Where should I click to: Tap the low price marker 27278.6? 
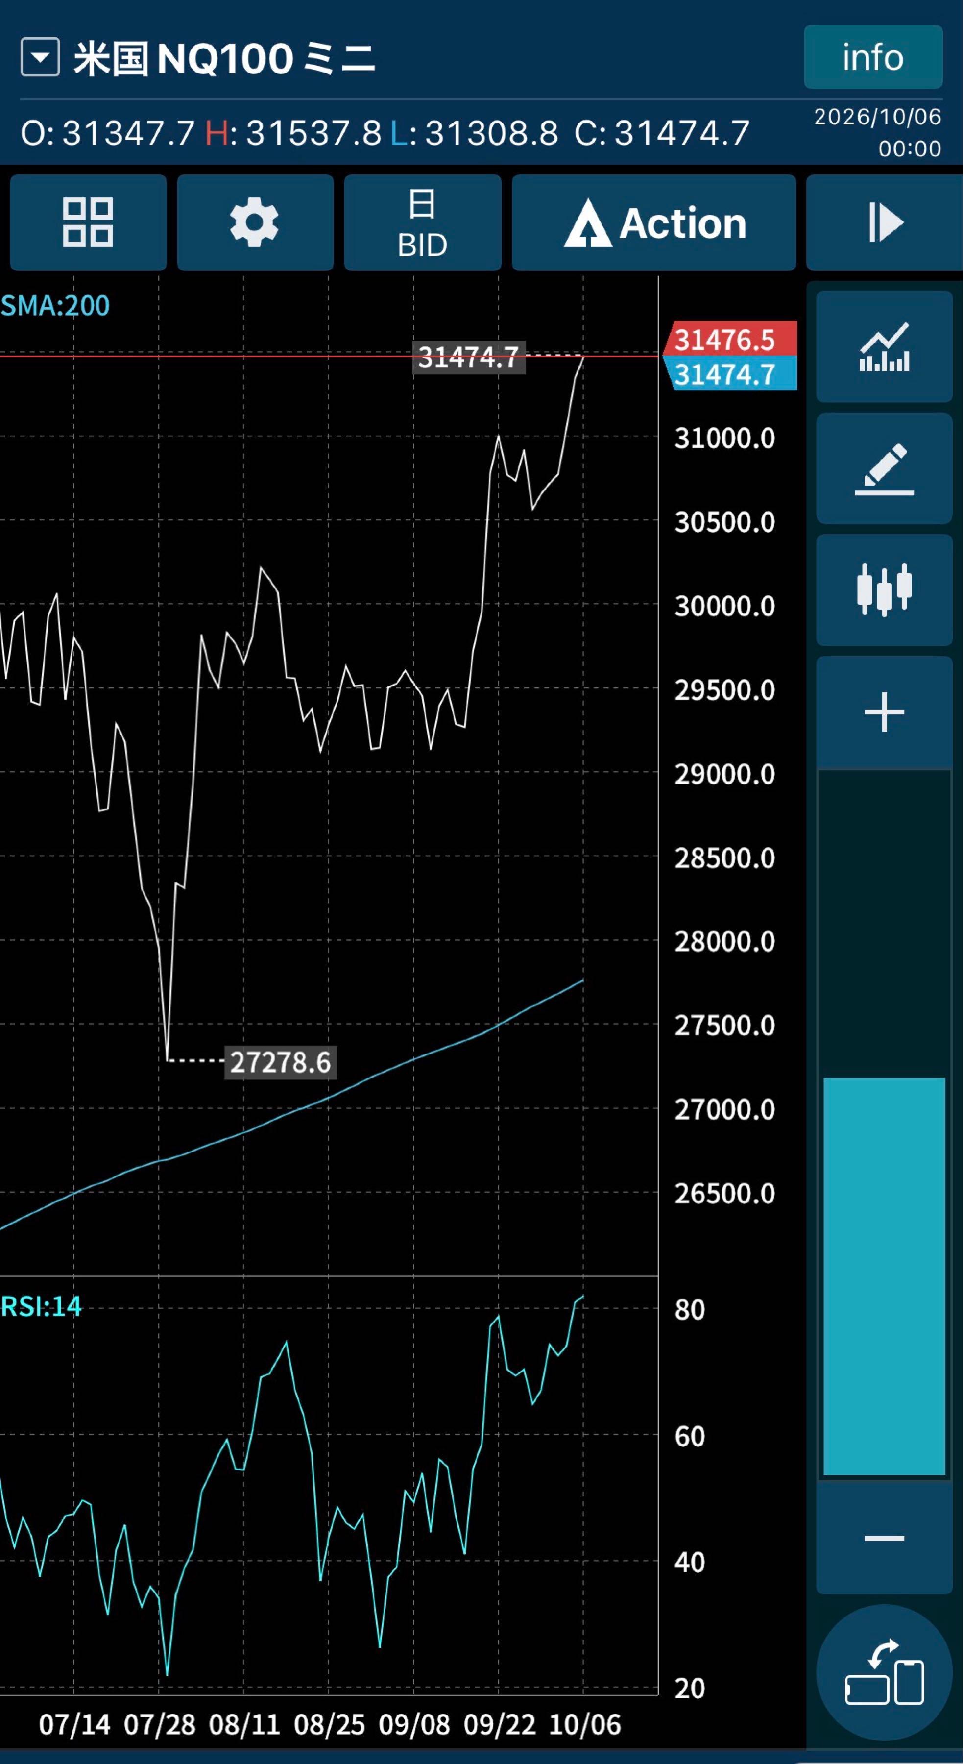[x=281, y=1062]
